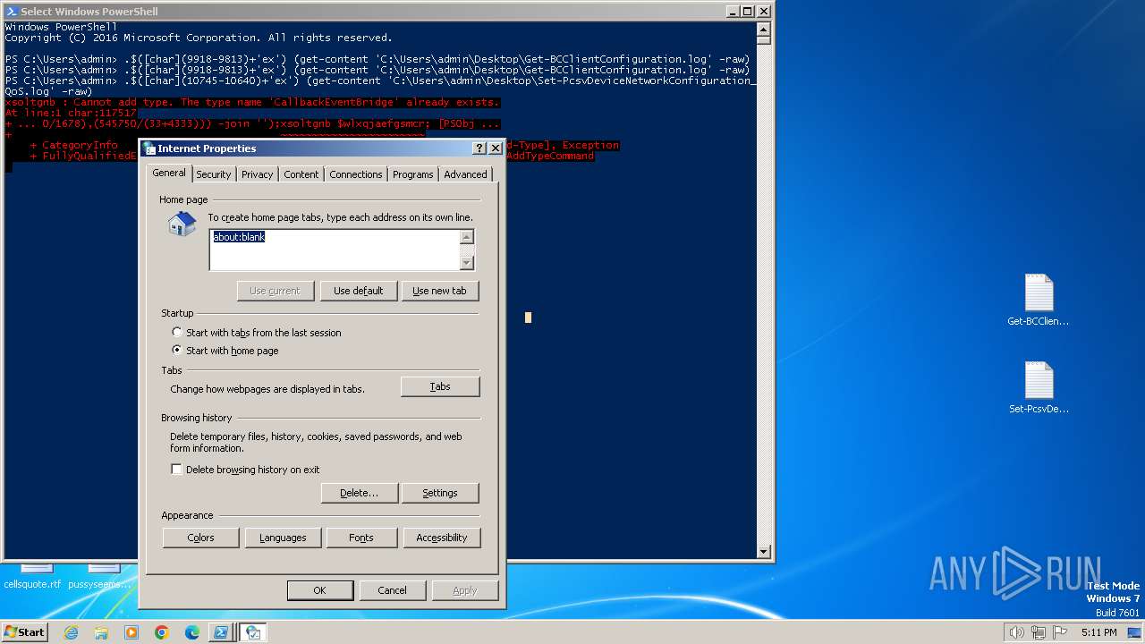Open the Tabs settings button
1145x644 pixels.
coord(440,386)
